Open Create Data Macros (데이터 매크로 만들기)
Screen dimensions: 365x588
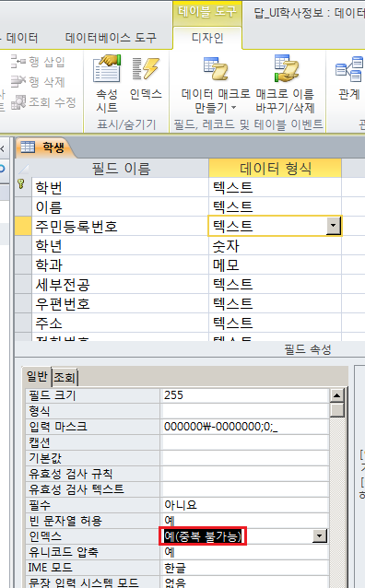[216, 84]
